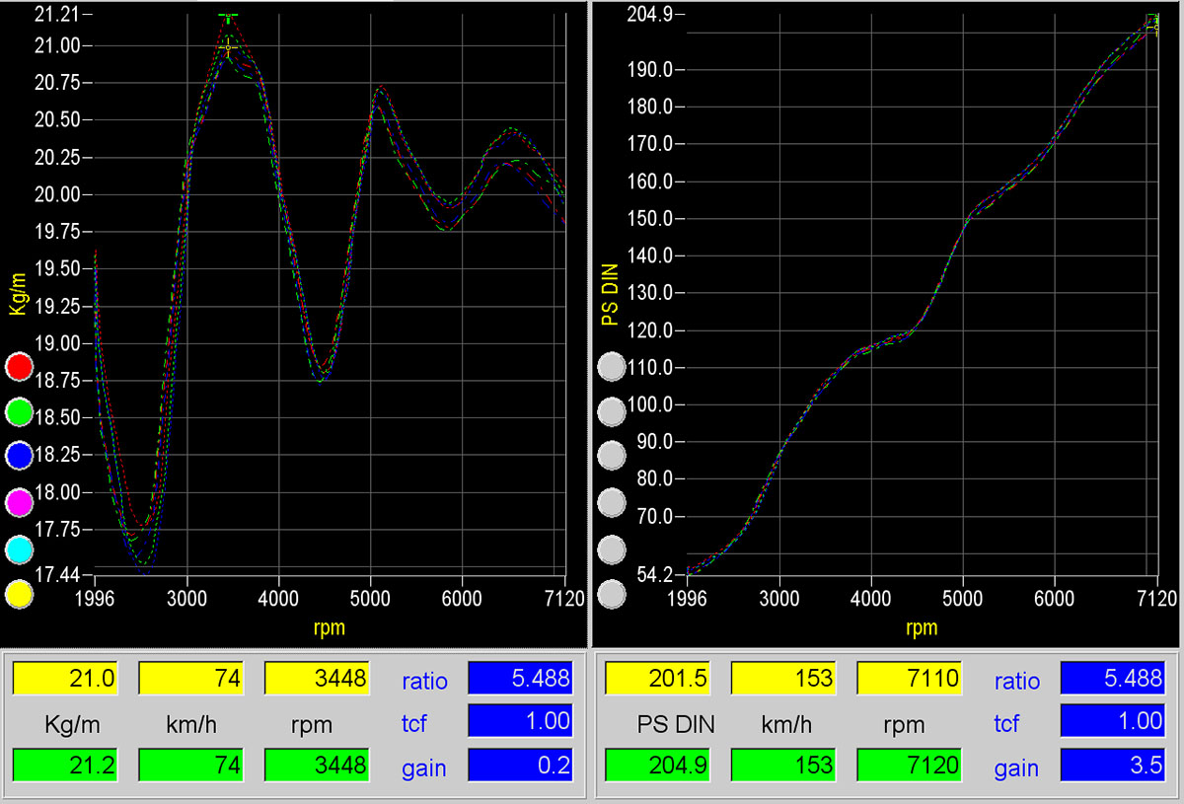Click the fifth gray indicator on power graph
The width and height of the screenshot is (1184, 804).
612,549
